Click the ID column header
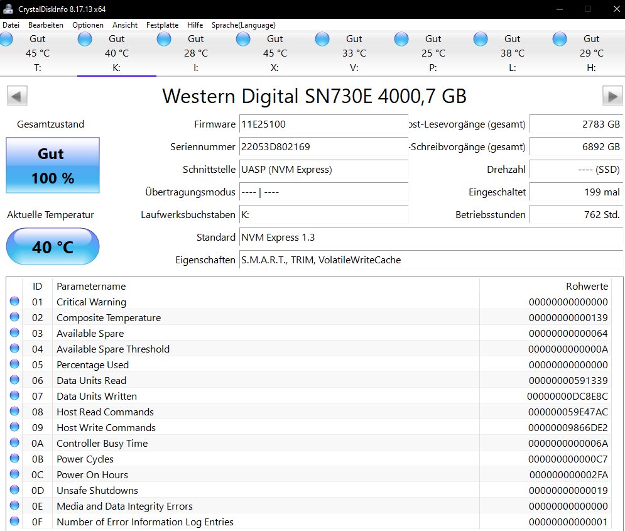The image size is (625, 531). coord(38,286)
